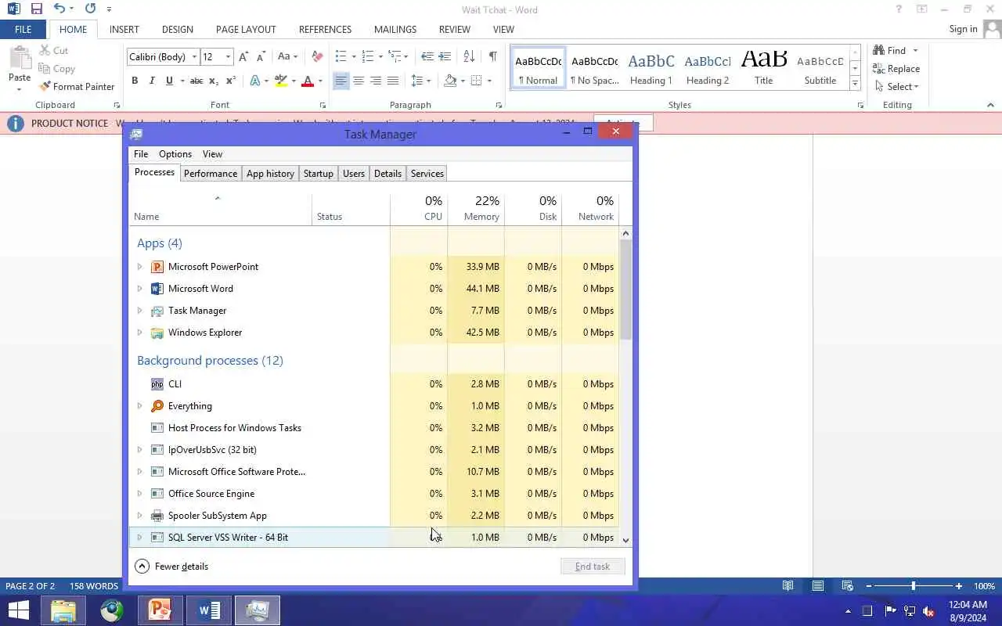Screen dimensions: 1002x626
Task: Open Task Manager Options menu
Action: tap(175, 154)
